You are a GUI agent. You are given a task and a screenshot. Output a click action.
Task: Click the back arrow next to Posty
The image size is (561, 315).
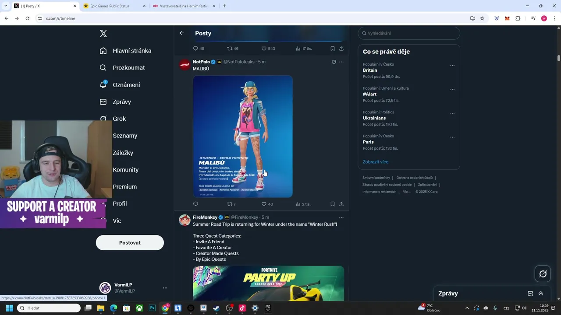point(182,33)
